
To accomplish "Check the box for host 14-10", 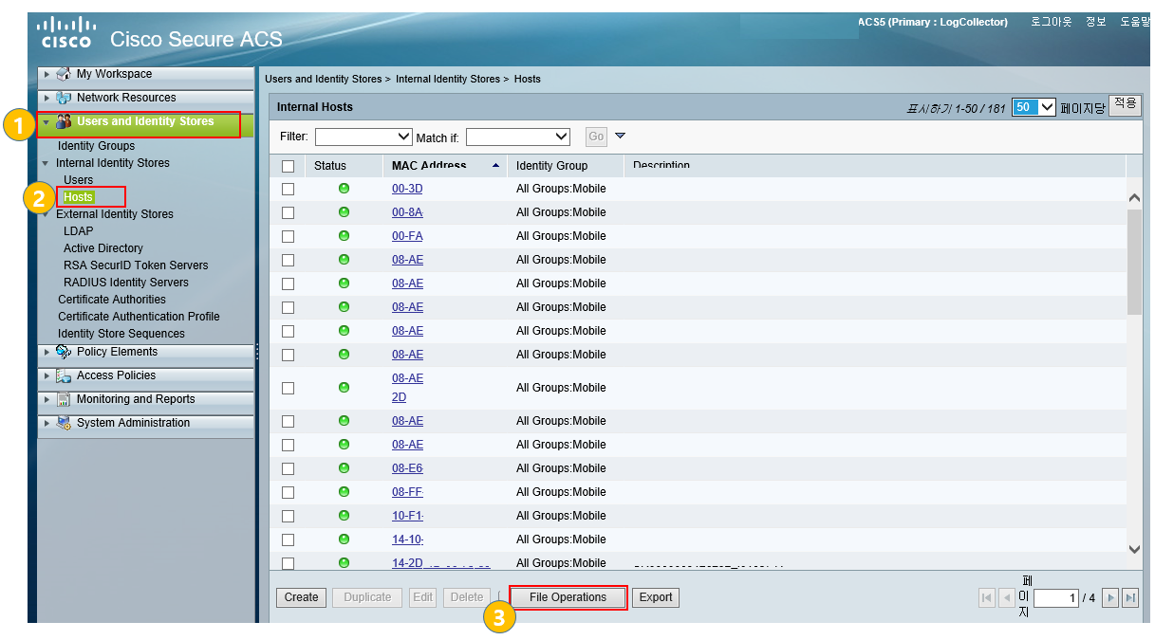I will pos(288,539).
